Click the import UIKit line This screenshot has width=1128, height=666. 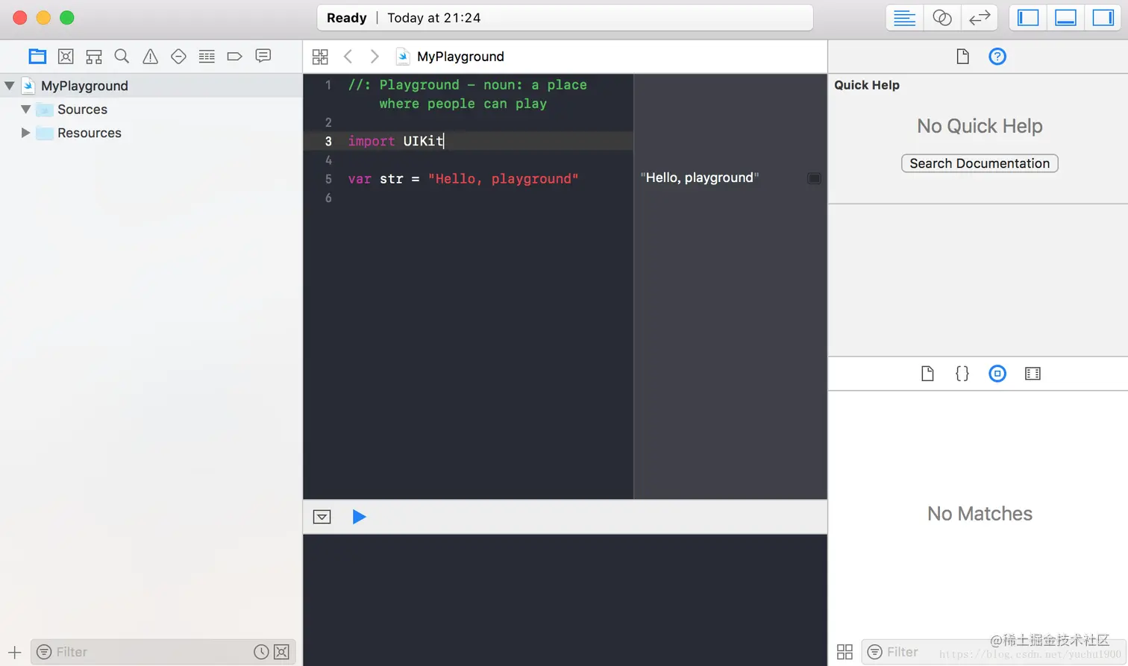point(395,141)
